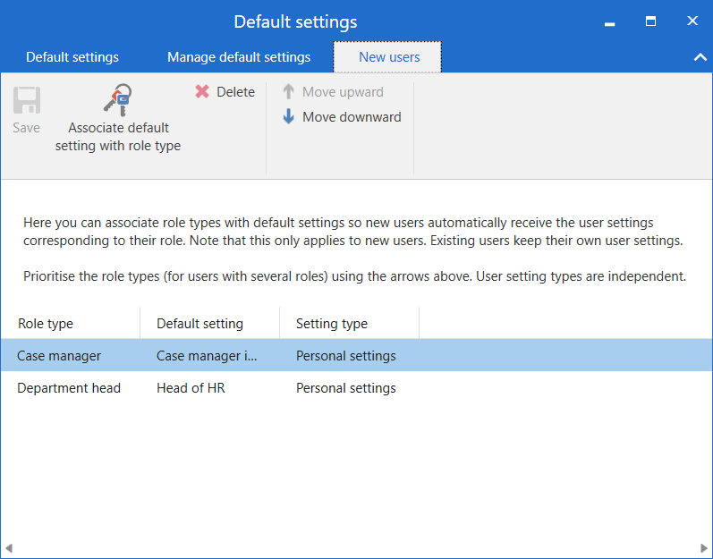The width and height of the screenshot is (713, 559).
Task: Click the red Delete cross icon
Action: pyautogui.click(x=202, y=92)
